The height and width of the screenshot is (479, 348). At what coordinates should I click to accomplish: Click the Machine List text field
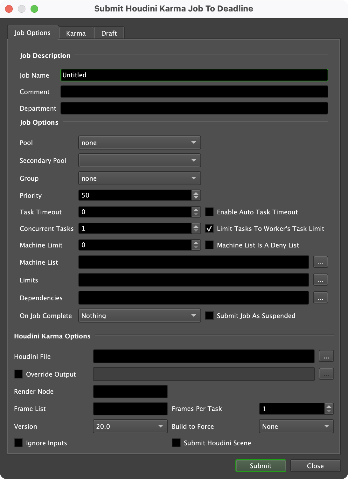coord(194,262)
